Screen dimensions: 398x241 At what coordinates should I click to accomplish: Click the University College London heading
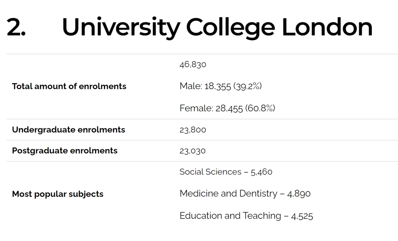(x=217, y=27)
